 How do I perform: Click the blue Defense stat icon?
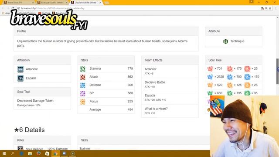[x=83, y=85]
